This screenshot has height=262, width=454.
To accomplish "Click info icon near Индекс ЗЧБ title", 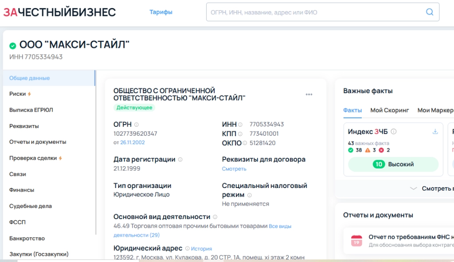I will 394,132.
